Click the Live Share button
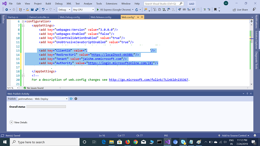The width and height of the screenshot is (260, 146). point(240,10)
